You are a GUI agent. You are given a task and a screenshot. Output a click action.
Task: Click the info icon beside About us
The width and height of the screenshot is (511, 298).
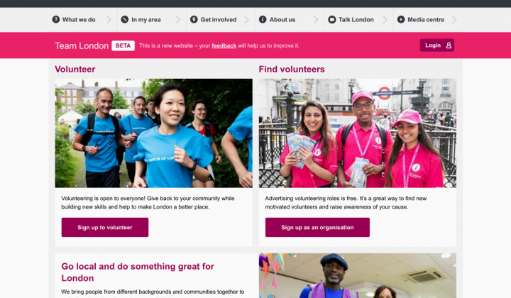(263, 20)
